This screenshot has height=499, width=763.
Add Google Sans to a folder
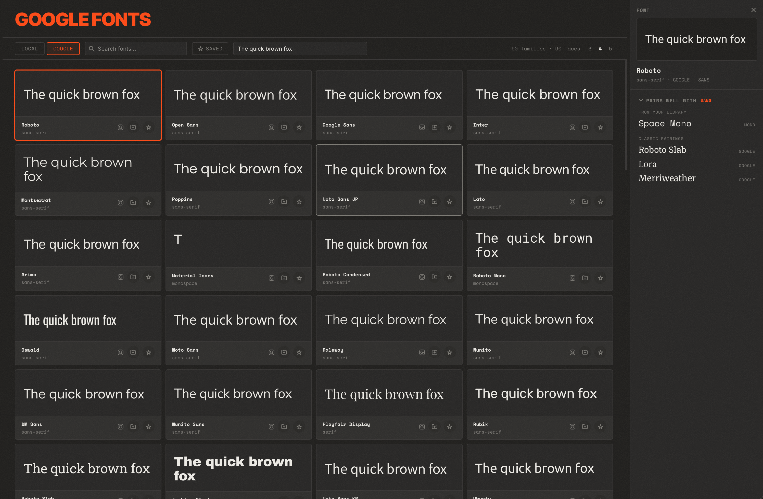(434, 127)
